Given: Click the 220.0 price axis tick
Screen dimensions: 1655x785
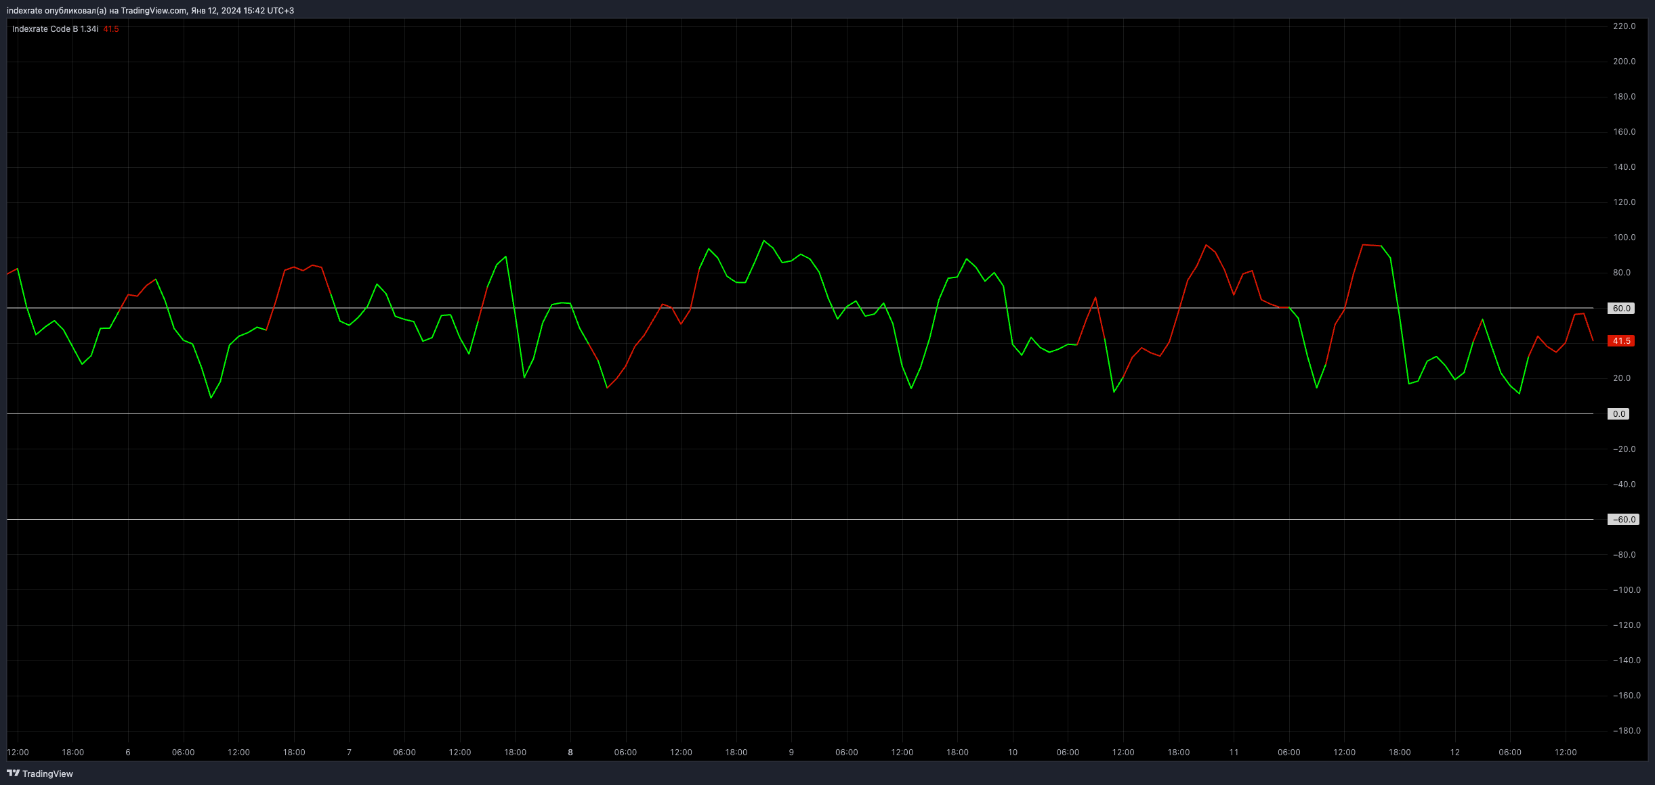Looking at the screenshot, I should (x=1624, y=26).
